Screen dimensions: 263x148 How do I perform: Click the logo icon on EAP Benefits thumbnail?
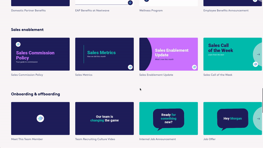130,3
